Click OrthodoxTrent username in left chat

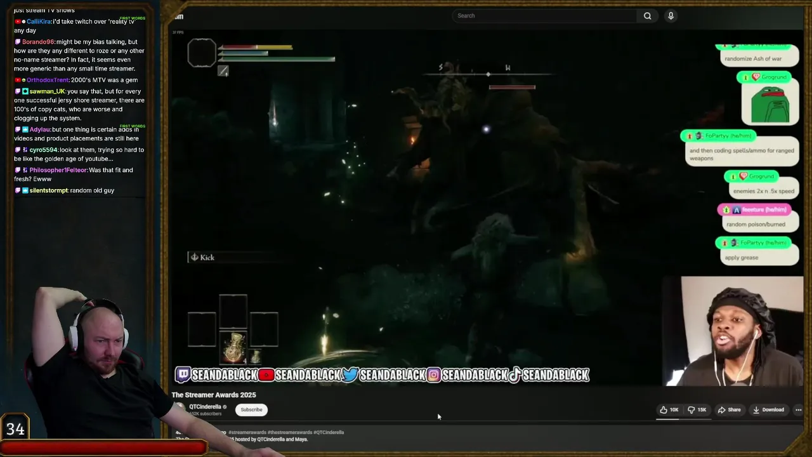coord(48,80)
